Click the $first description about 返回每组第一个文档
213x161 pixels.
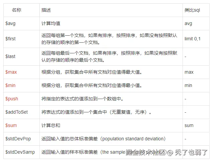point(109,39)
